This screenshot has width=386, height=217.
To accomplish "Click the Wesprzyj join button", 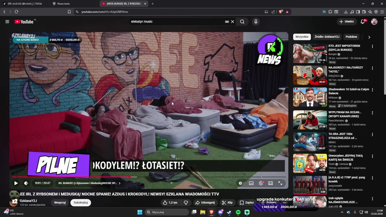I will [x=60, y=203].
